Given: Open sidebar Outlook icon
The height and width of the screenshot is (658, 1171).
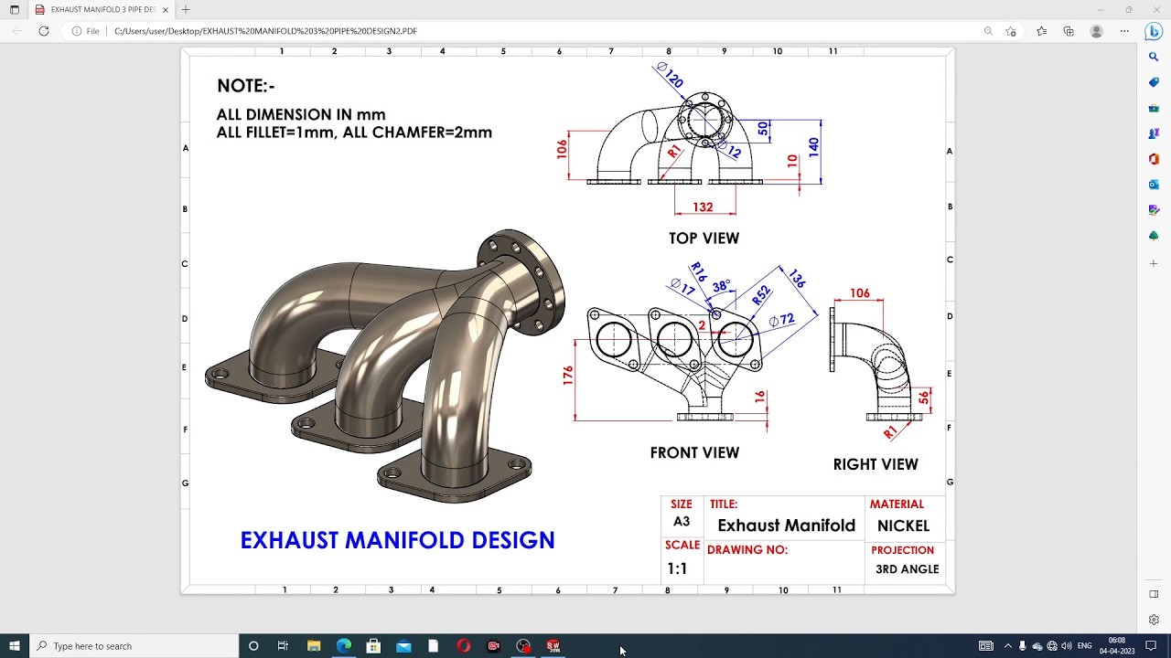Looking at the screenshot, I should click(1154, 185).
